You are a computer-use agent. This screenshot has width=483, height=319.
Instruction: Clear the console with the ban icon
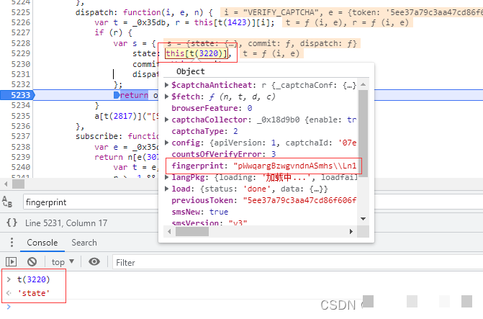(32, 262)
